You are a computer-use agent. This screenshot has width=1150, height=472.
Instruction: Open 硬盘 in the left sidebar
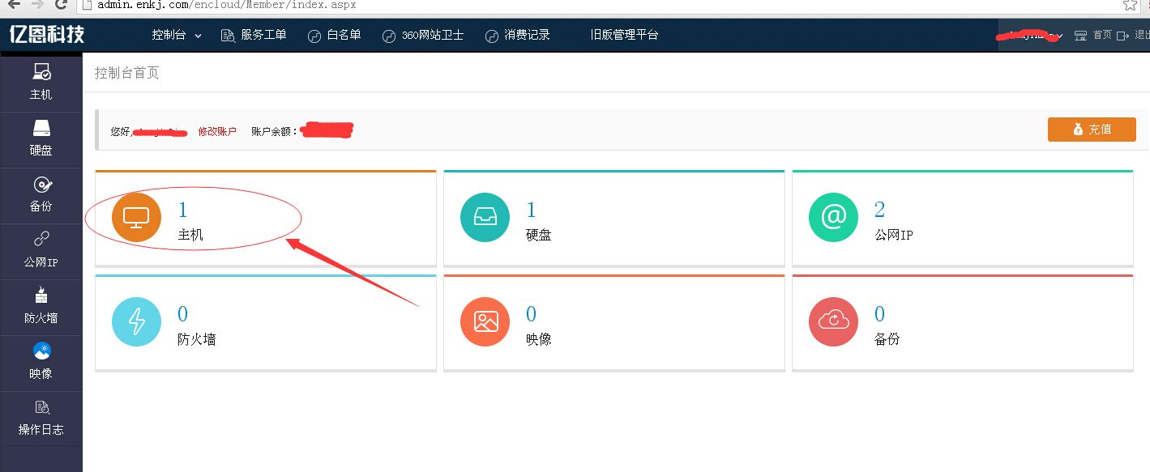coord(41,138)
